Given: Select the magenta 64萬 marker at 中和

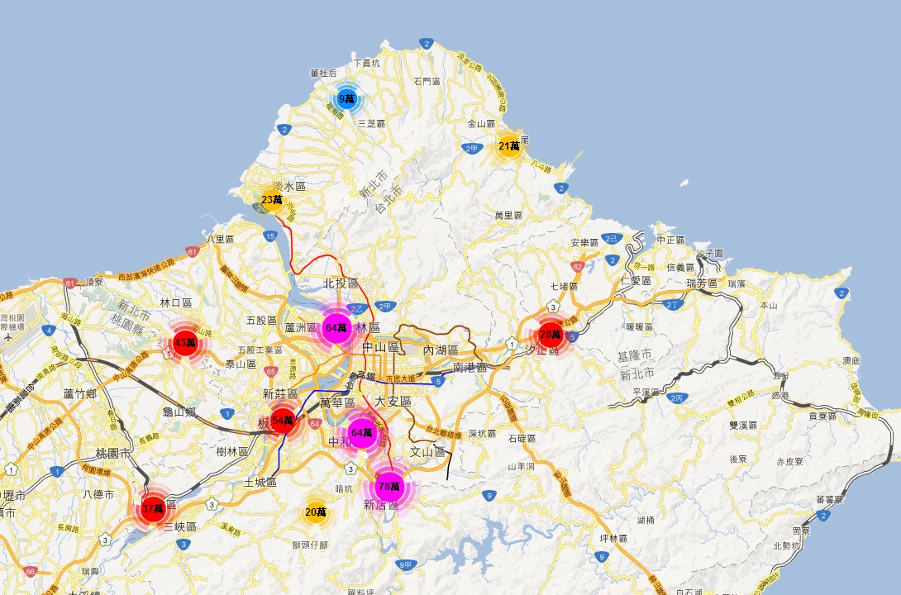Looking at the screenshot, I should pyautogui.click(x=361, y=432).
